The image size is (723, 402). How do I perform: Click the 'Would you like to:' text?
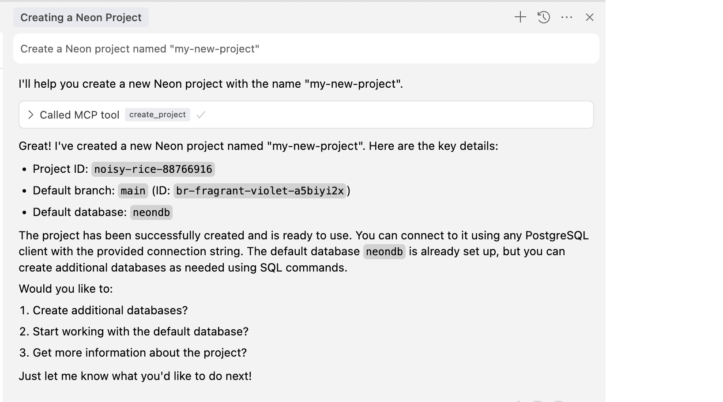coord(66,289)
